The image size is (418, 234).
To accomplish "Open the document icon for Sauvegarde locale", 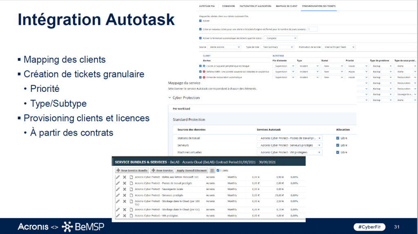I will click(131, 189).
